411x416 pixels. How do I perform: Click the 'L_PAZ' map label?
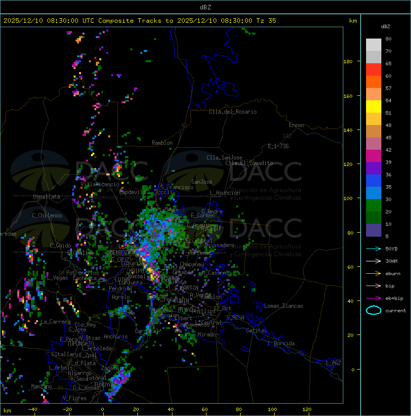pyautogui.click(x=333, y=363)
